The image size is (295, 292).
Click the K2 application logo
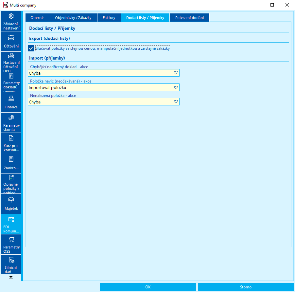point(5,5)
